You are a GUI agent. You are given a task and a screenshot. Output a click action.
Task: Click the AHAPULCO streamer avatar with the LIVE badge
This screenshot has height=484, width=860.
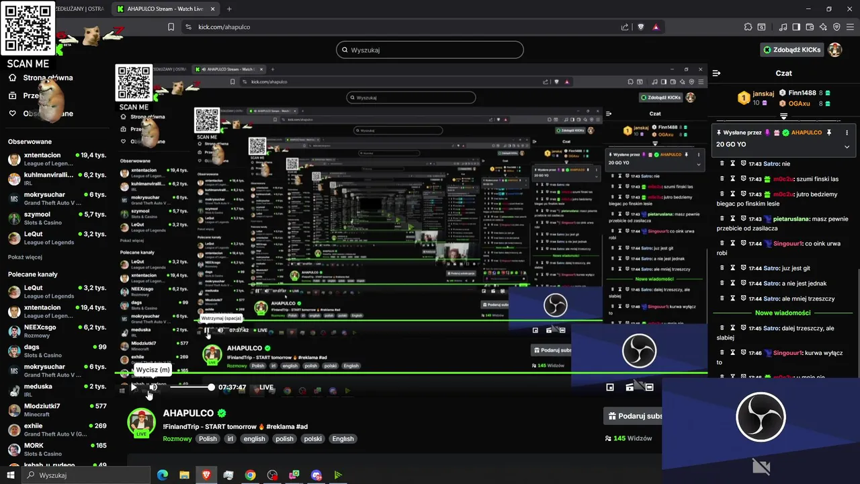(141, 423)
